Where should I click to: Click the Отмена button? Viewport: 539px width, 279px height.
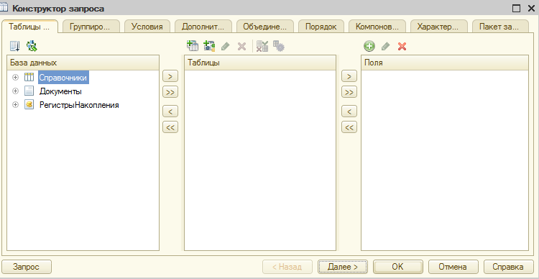click(453, 267)
